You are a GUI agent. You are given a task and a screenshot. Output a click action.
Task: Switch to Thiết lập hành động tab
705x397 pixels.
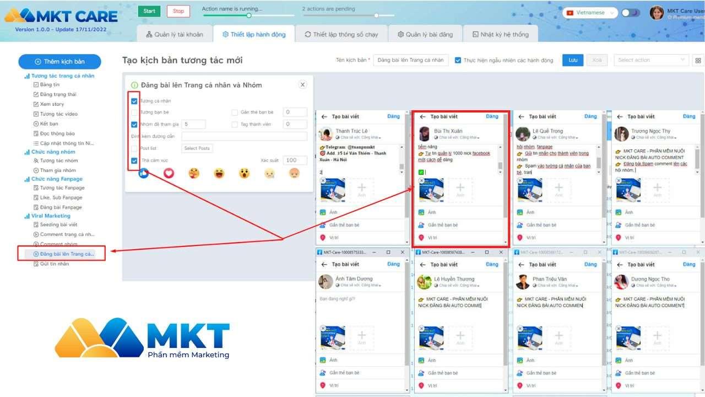click(254, 34)
